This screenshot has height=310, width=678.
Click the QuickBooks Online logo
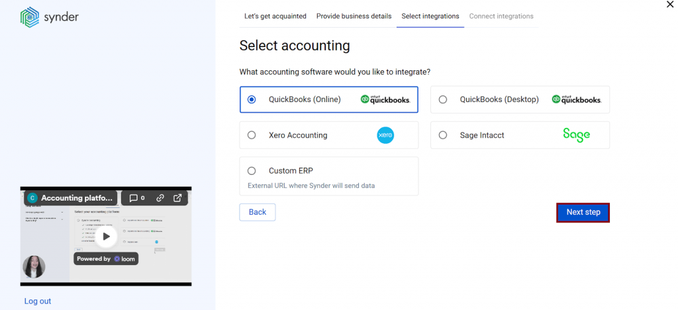[385, 99]
